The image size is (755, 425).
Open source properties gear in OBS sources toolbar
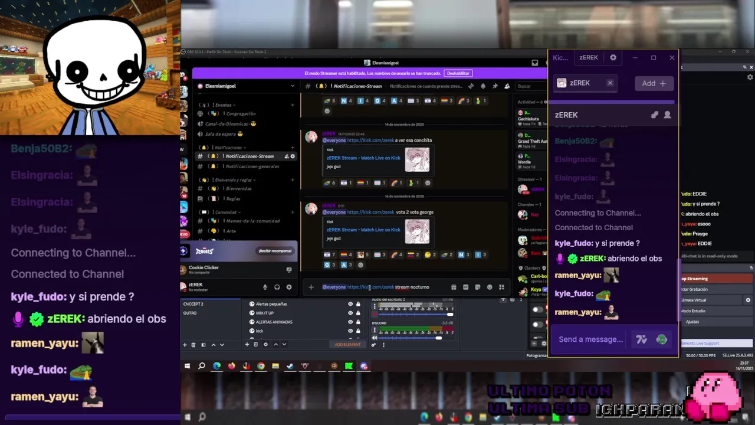(265, 345)
